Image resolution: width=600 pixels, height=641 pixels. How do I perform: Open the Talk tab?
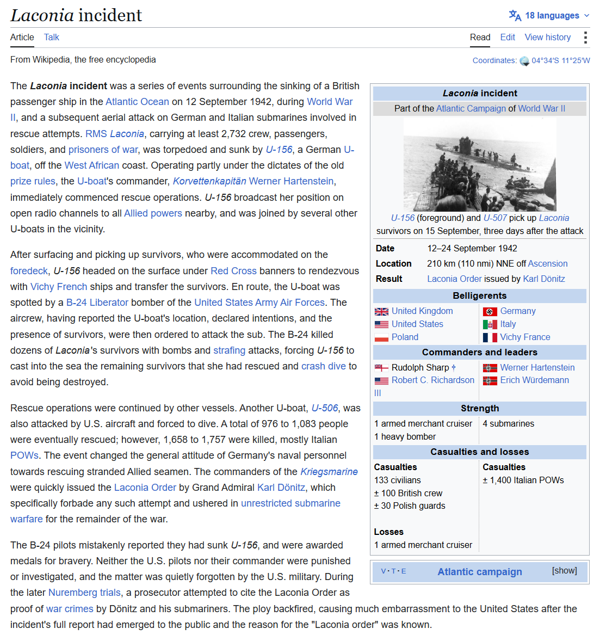click(52, 37)
